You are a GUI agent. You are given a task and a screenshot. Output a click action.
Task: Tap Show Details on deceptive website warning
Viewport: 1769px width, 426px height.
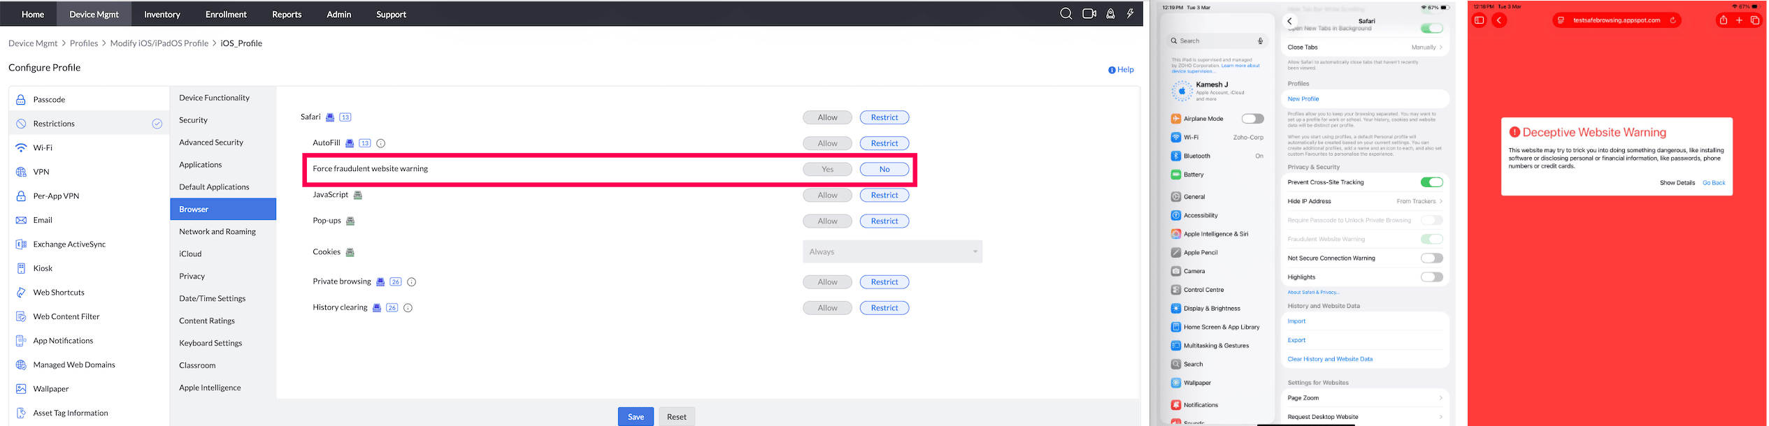(x=1677, y=183)
